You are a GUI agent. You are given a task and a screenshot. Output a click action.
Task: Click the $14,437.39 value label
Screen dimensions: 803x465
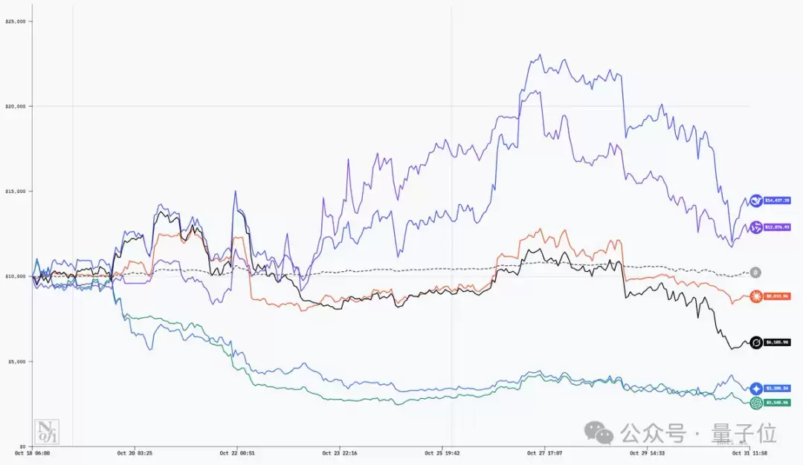coord(777,201)
